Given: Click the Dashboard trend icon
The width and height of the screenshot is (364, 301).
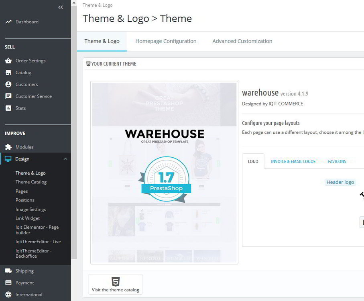Looking at the screenshot, I should point(8,22).
